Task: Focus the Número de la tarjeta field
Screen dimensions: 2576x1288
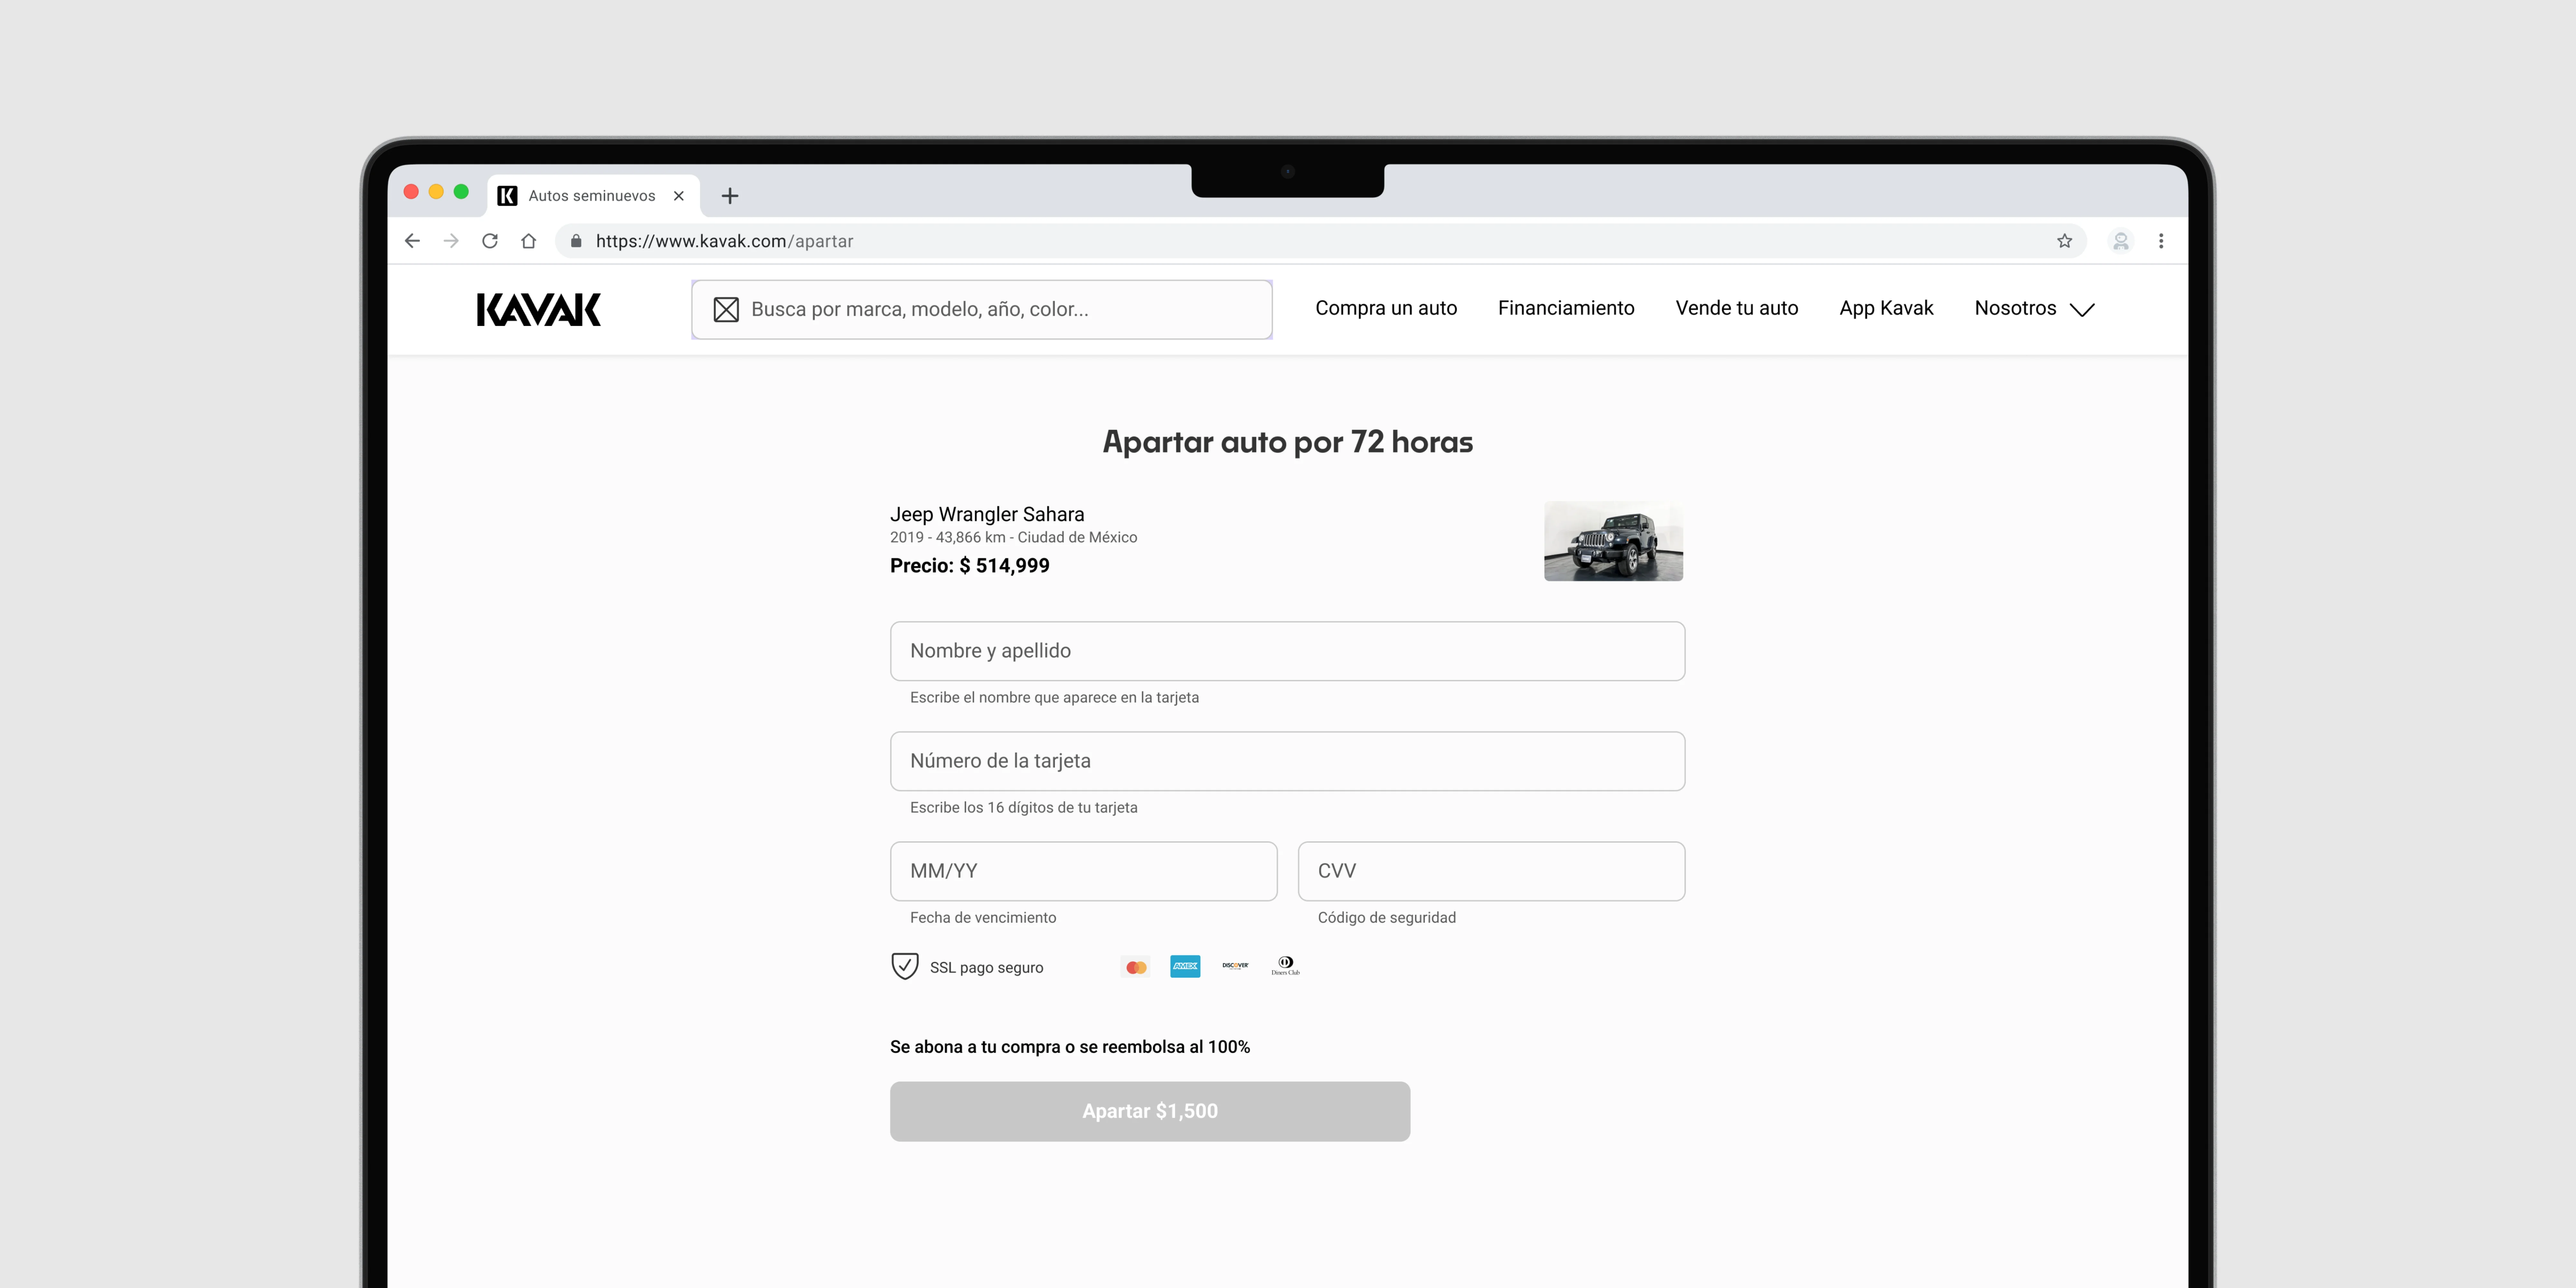Action: 1287,761
